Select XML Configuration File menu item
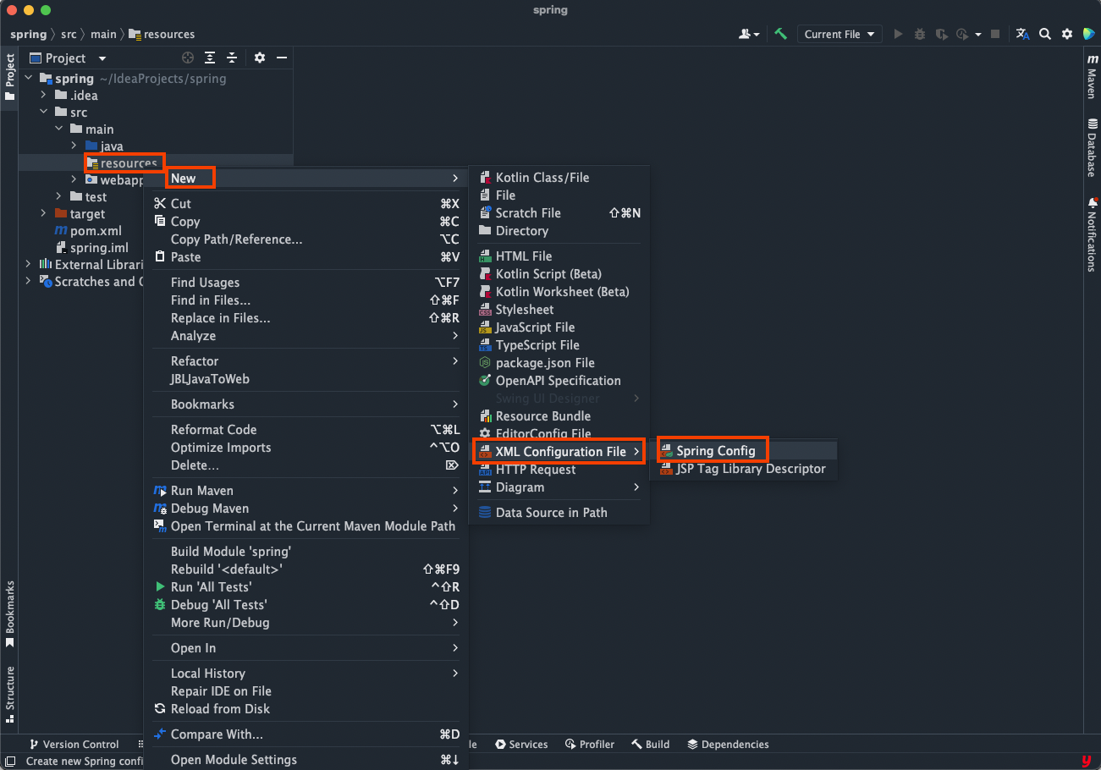This screenshot has width=1101, height=770. tap(559, 452)
